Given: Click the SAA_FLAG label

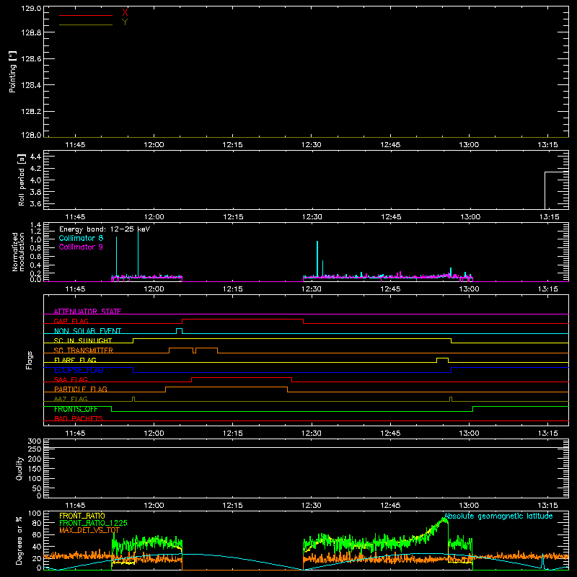Looking at the screenshot, I should click(71, 379).
